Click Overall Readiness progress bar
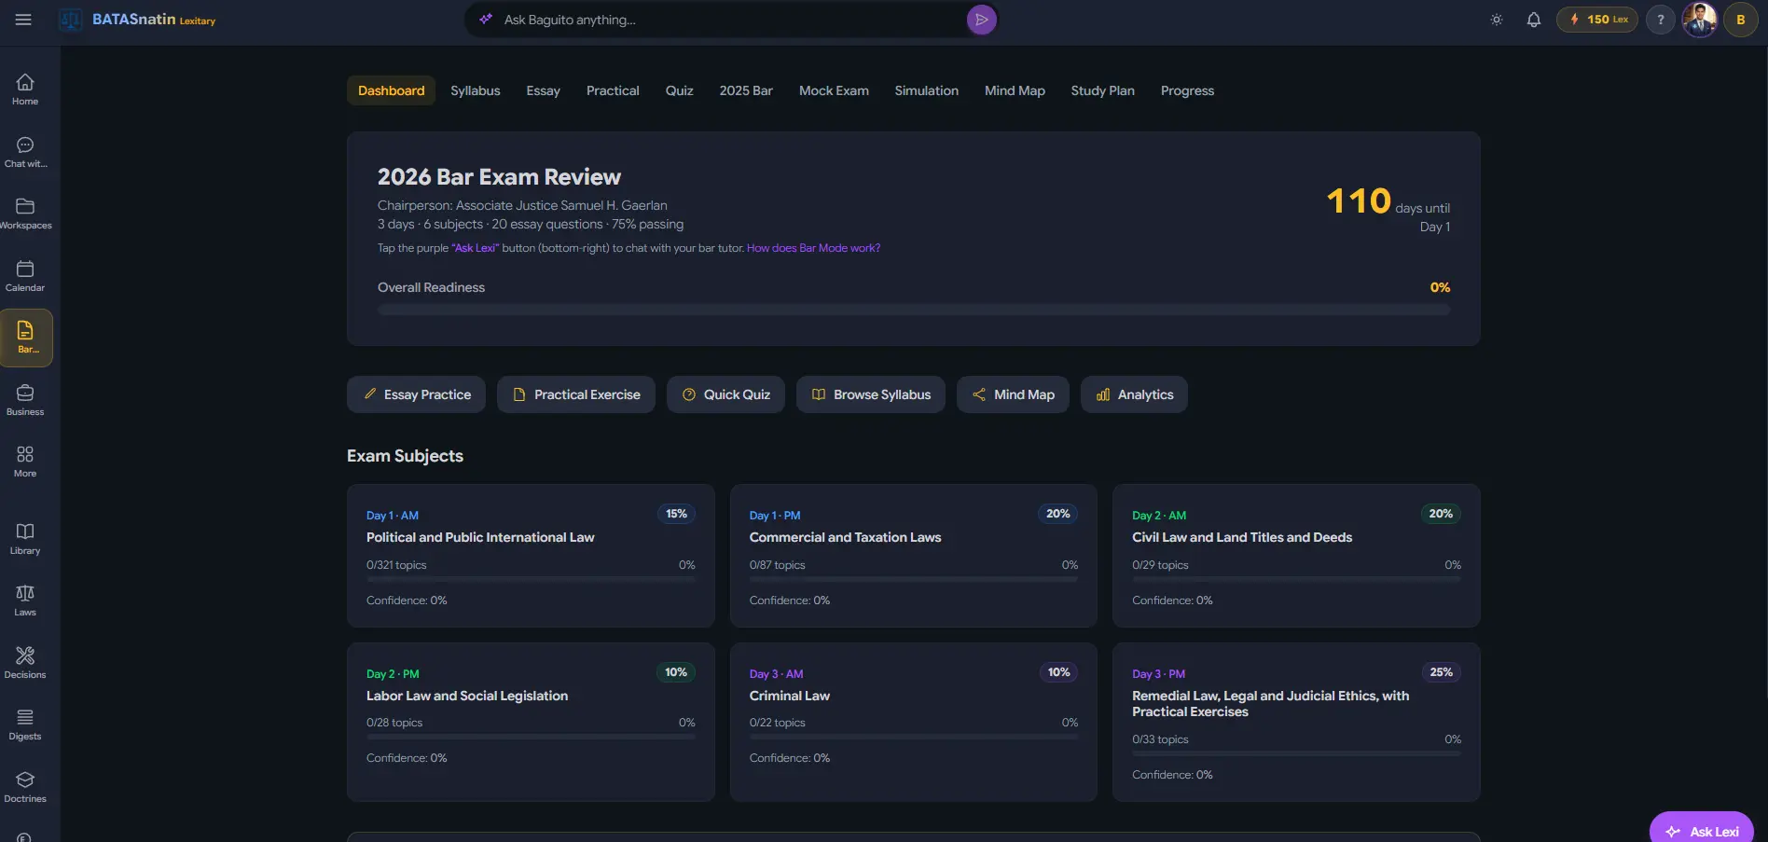The width and height of the screenshot is (1768, 842). (x=914, y=310)
